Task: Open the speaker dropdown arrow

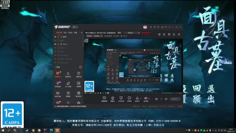Action: tap(149, 98)
